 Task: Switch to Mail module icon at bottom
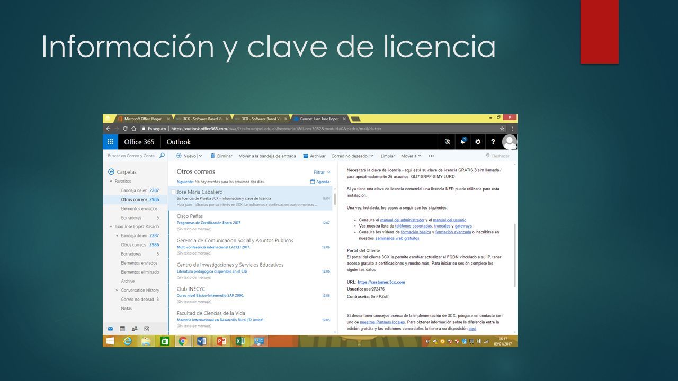tap(110, 329)
